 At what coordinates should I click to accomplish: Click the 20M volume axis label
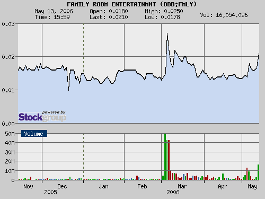tap(10, 161)
